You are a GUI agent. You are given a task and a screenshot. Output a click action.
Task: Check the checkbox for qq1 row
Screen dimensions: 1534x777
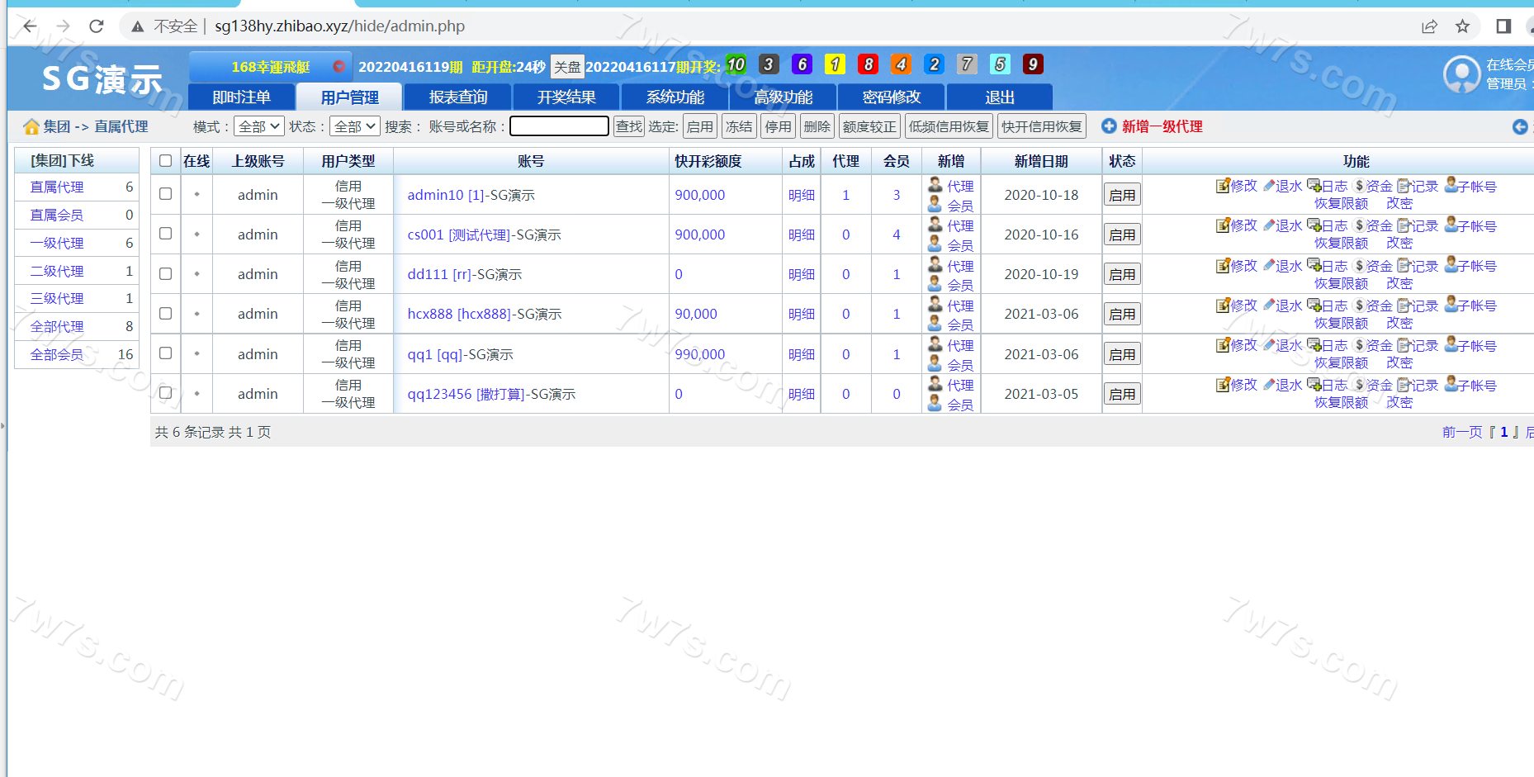tap(165, 353)
